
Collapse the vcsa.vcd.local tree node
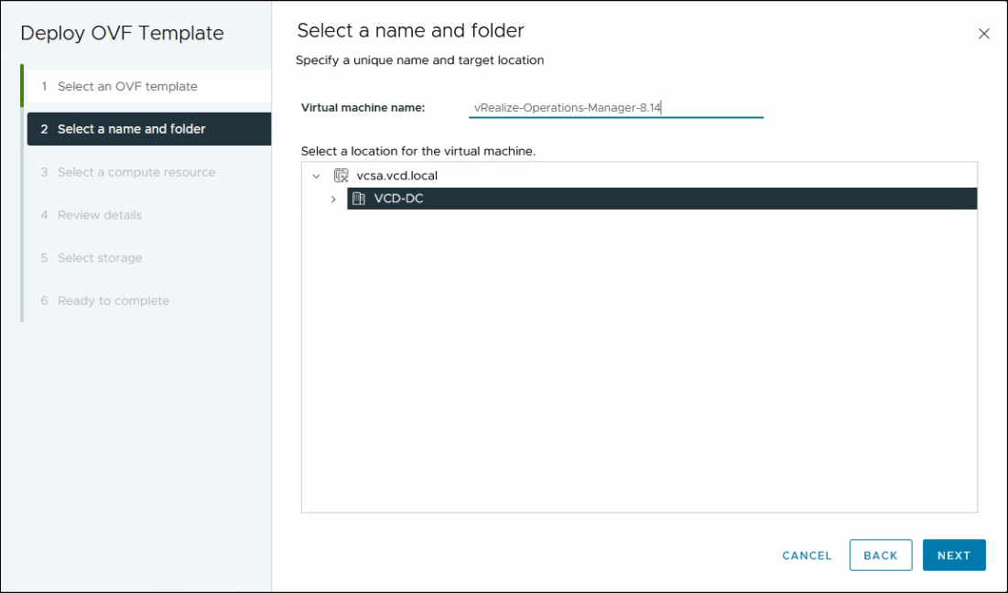(316, 175)
